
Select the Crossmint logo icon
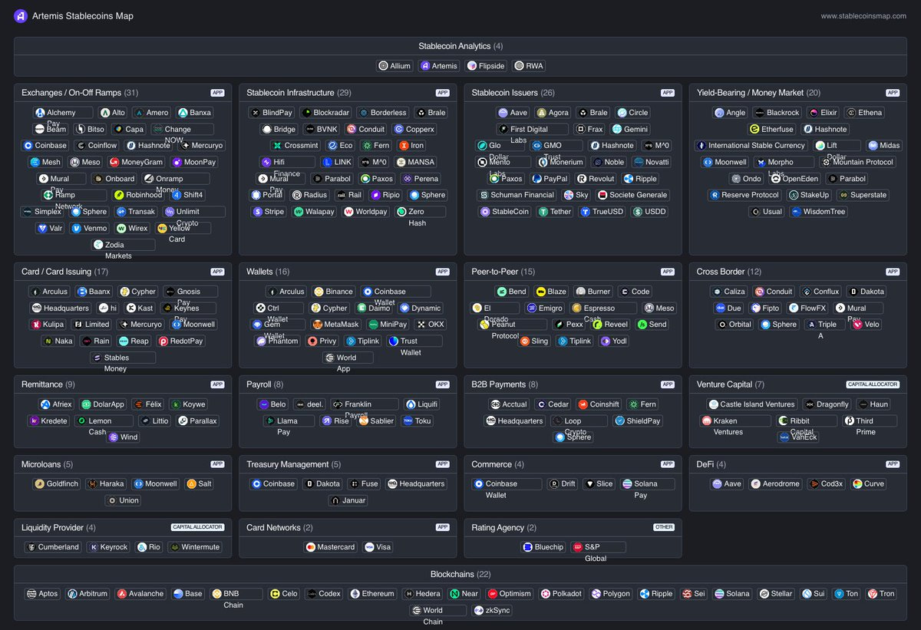pyautogui.click(x=277, y=146)
